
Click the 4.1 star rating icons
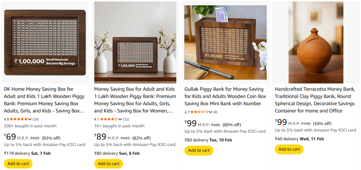pos(109,119)
